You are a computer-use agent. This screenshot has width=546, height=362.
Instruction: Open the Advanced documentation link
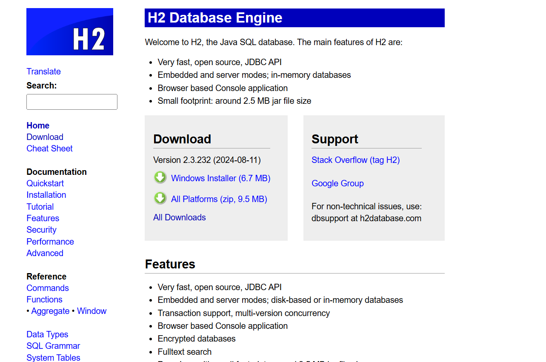[45, 253]
